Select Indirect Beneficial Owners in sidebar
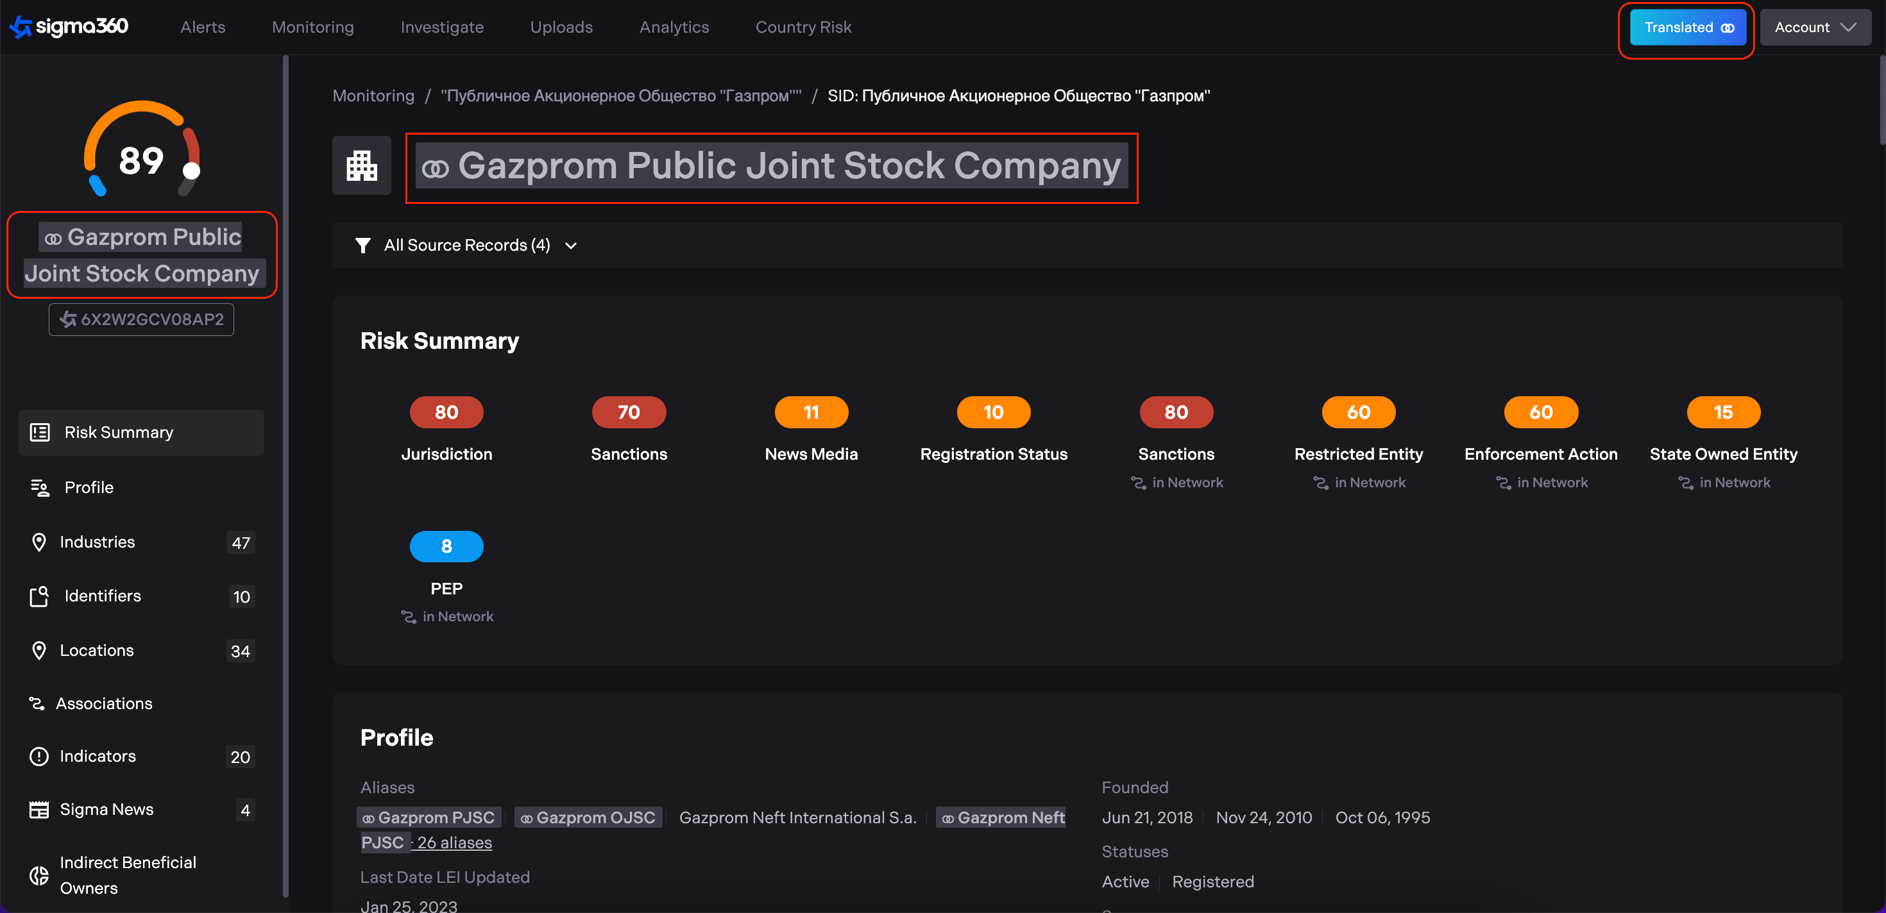 [128, 875]
